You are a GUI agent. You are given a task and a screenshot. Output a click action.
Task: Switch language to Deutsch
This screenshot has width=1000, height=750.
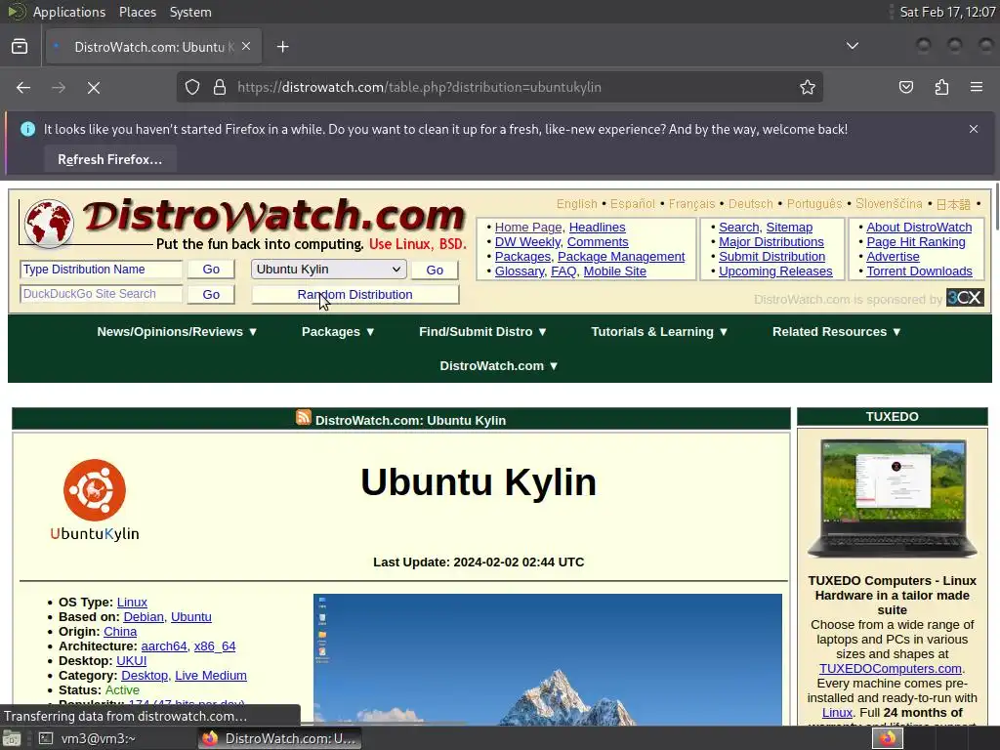pyautogui.click(x=751, y=203)
